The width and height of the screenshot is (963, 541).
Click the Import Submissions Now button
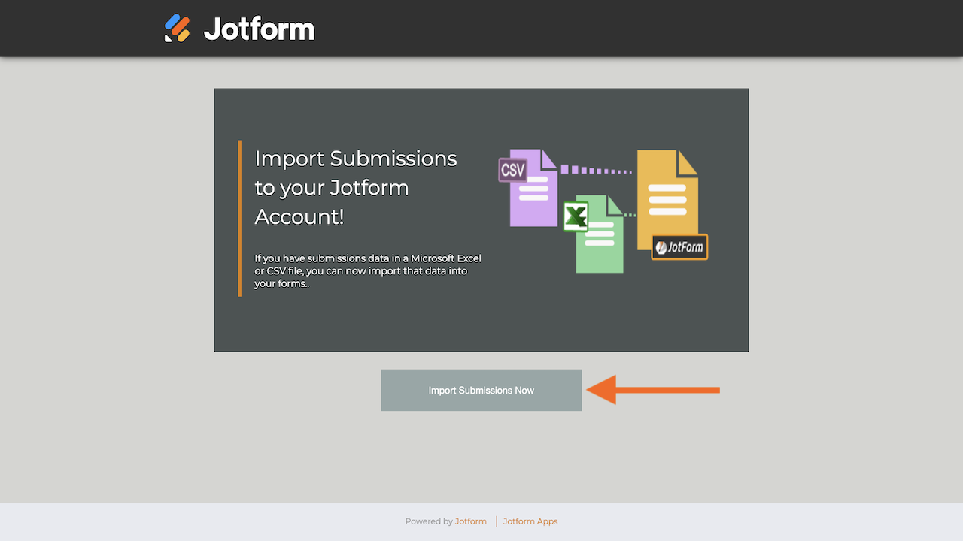pos(481,390)
